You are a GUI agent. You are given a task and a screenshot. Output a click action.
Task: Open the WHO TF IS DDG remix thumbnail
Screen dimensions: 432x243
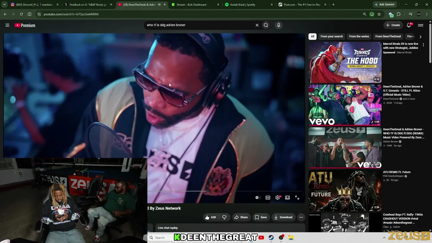[x=345, y=148]
